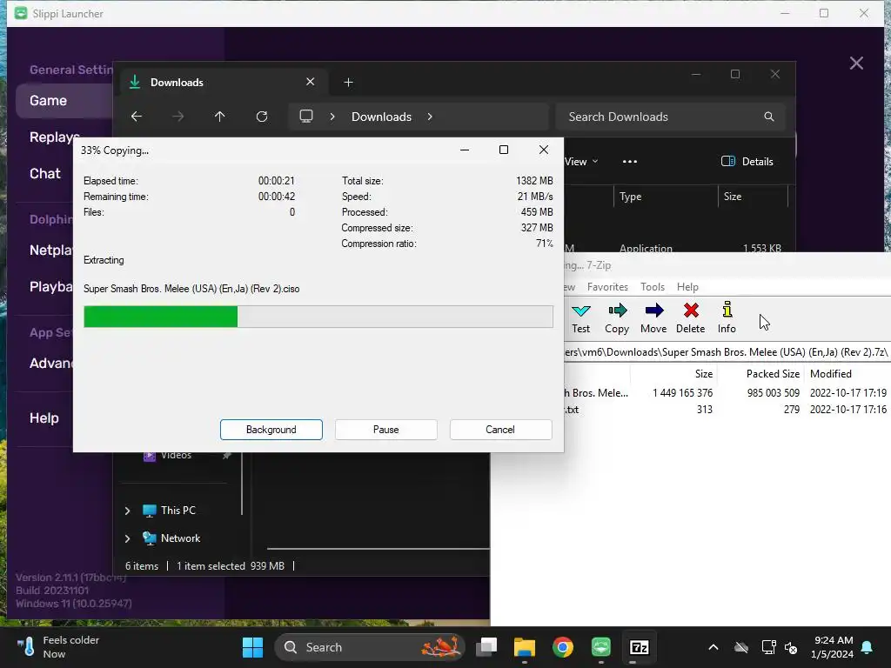The image size is (891, 668).
Task: Select Network in File Explorer tree
Action: tap(180, 538)
